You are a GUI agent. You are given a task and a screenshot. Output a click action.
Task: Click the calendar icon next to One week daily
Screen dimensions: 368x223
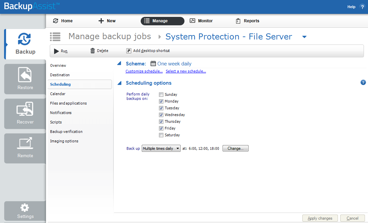pos(153,64)
